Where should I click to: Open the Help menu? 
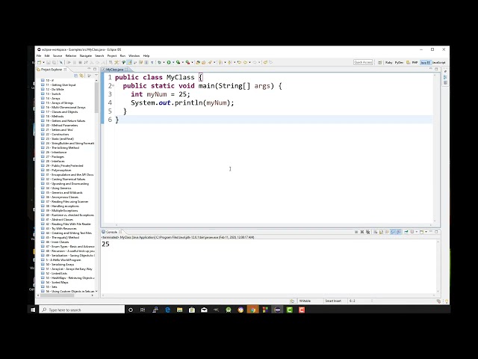146,56
